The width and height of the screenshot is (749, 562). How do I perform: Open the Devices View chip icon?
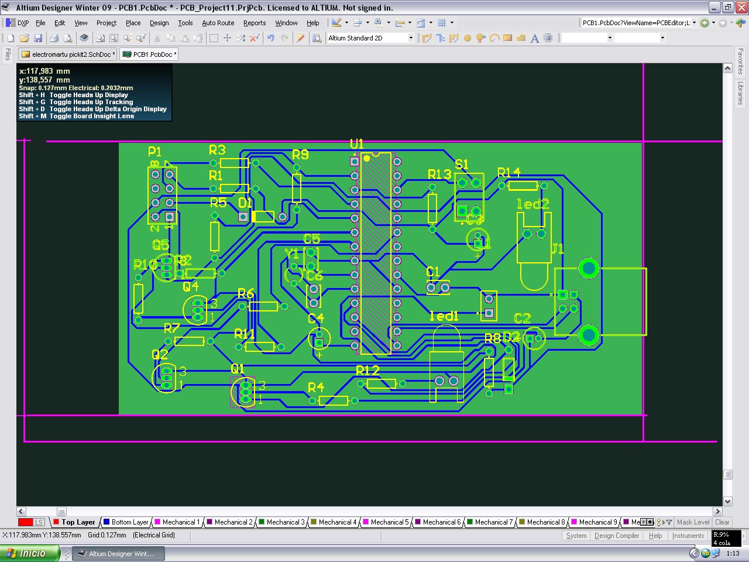[84, 38]
